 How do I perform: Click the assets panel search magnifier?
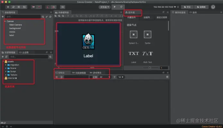(x=50, y=57)
